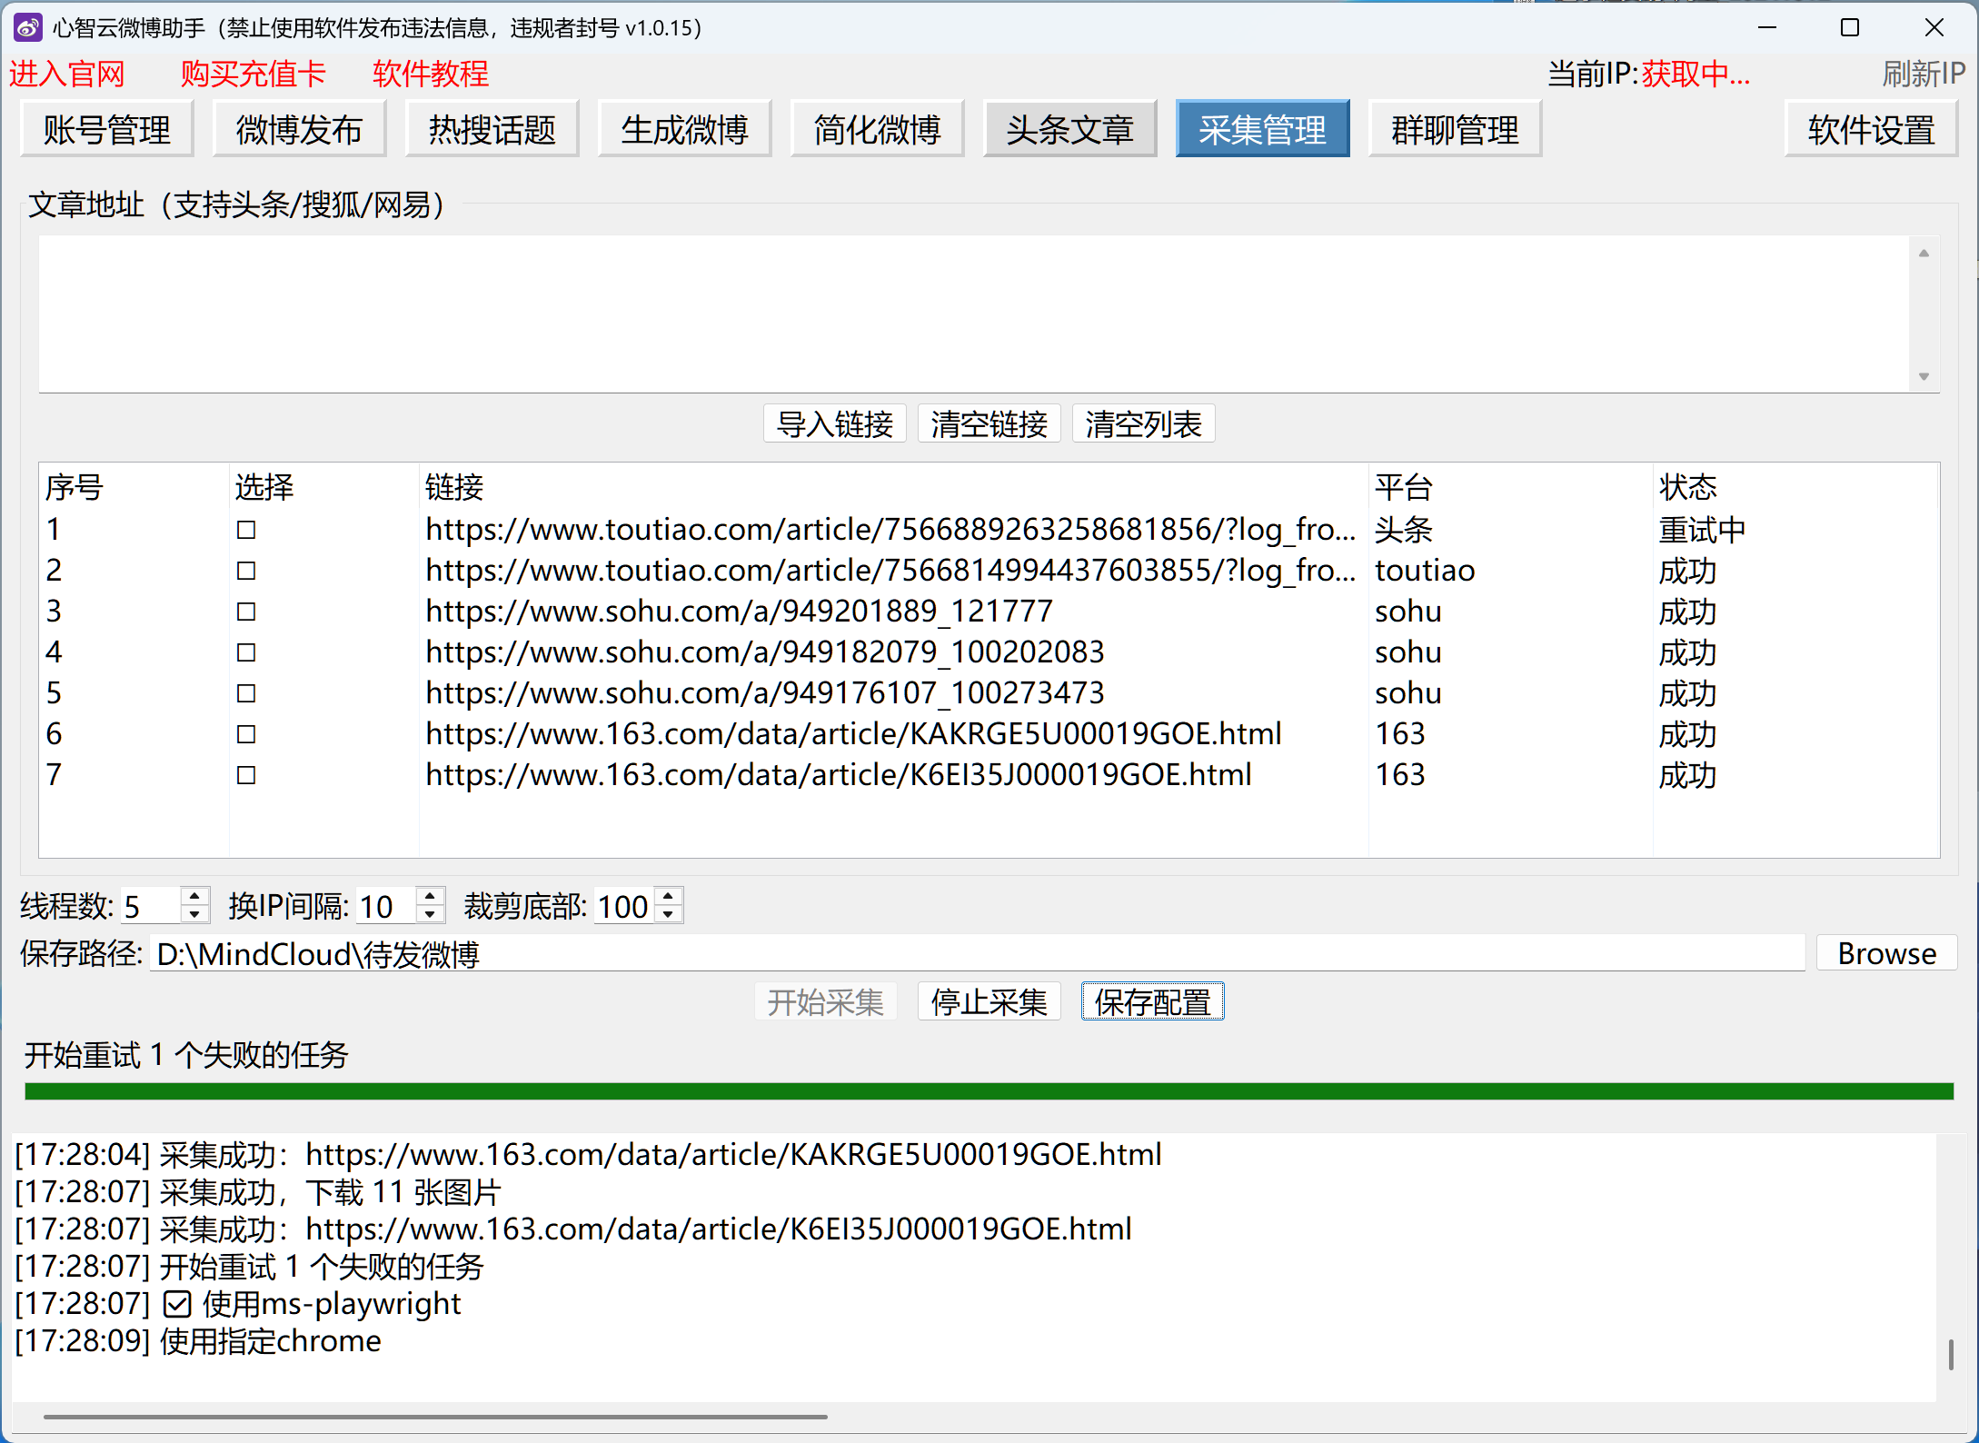The height and width of the screenshot is (1443, 1979).
Task: Tick checkbox for row 1 toutiao link
Action: point(246,530)
